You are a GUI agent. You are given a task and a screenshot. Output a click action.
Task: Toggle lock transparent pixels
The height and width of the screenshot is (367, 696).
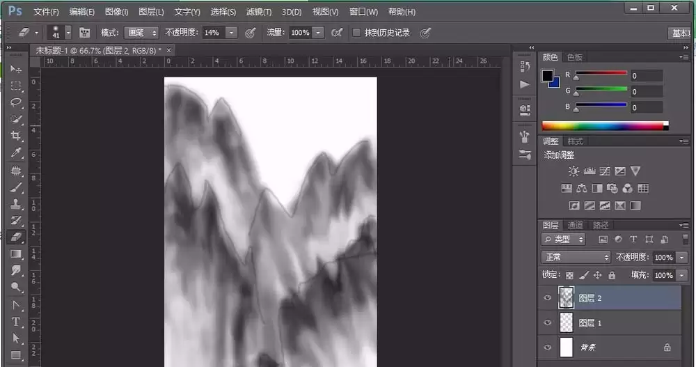click(569, 276)
